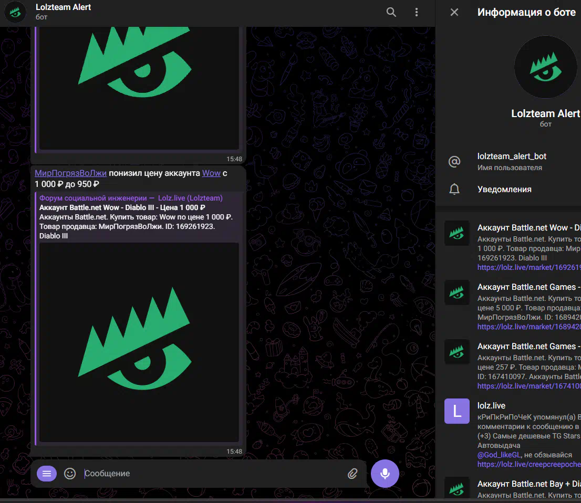Open the Форум социальной инженерии Lolz.live preview title
Image resolution: width=581 pixels, height=503 pixels.
coord(131,198)
